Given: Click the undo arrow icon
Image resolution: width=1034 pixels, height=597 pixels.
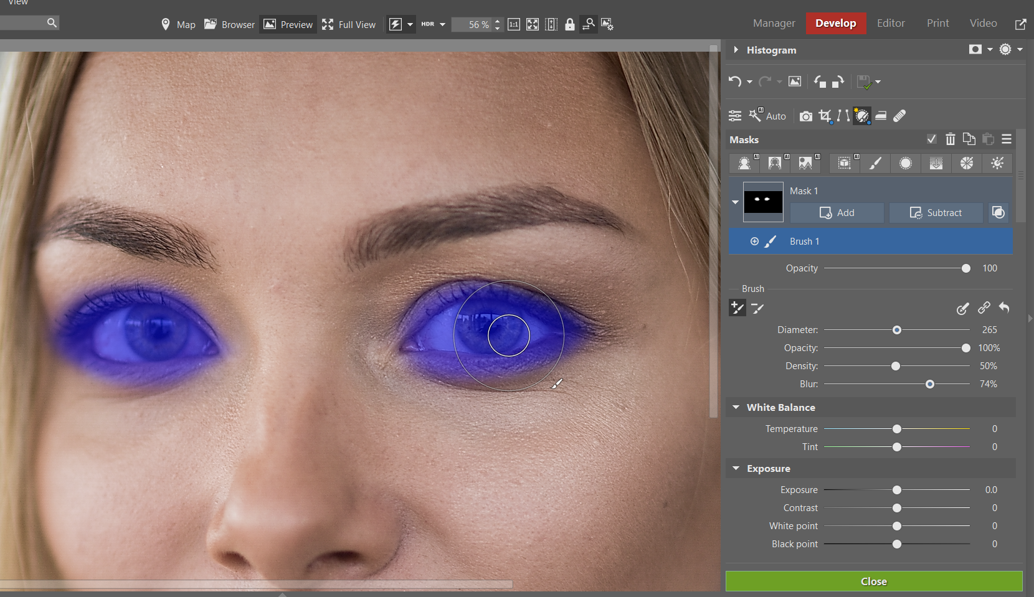Looking at the screenshot, I should click(x=735, y=82).
